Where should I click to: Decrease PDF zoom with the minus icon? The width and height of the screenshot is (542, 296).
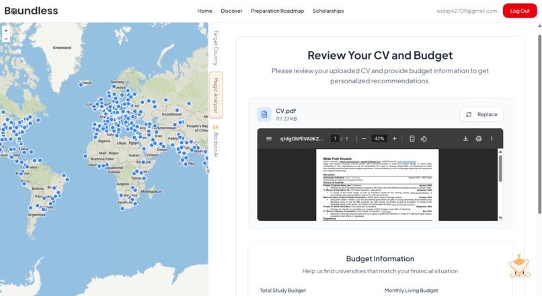click(364, 139)
